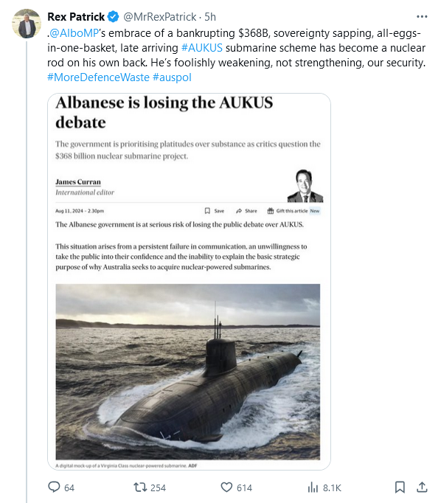This screenshot has height=503, width=441.
Task: Open the #auspol hashtag
Action: point(172,77)
